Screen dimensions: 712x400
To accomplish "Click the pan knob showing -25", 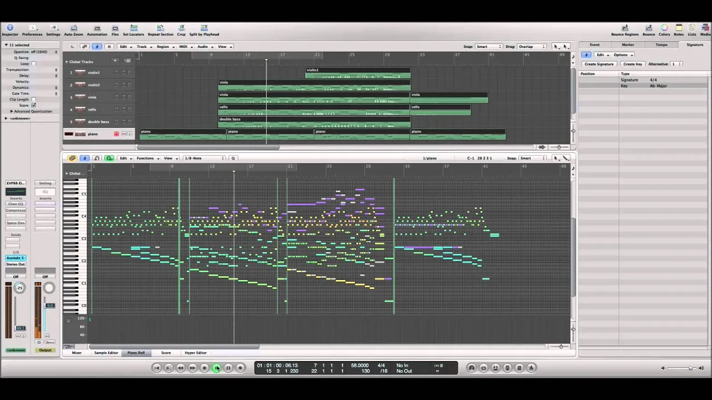I will 19,287.
